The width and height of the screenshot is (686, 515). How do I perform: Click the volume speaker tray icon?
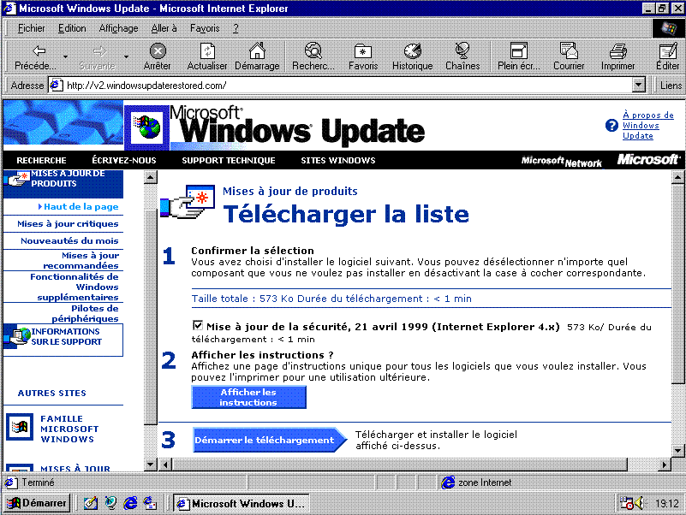pyautogui.click(x=640, y=503)
